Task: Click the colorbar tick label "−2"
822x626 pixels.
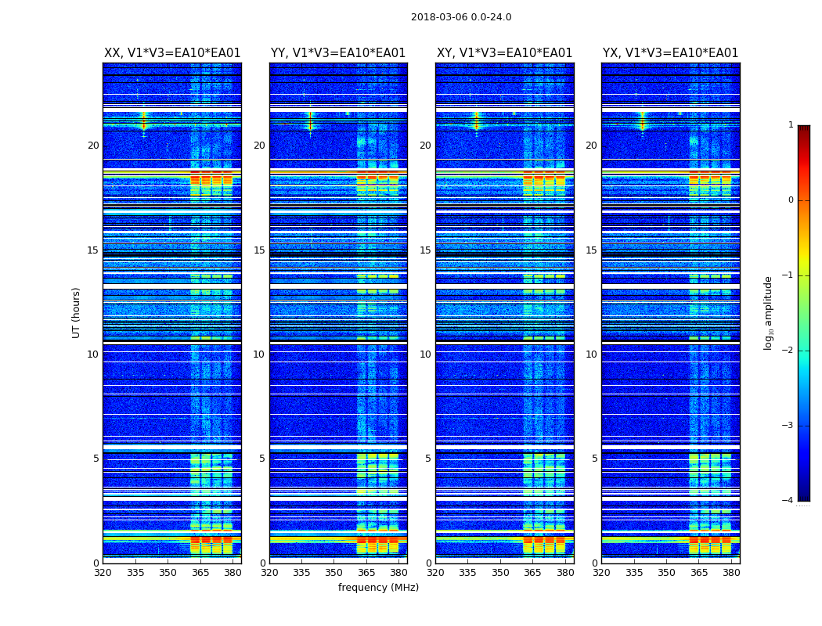Action: click(x=788, y=350)
